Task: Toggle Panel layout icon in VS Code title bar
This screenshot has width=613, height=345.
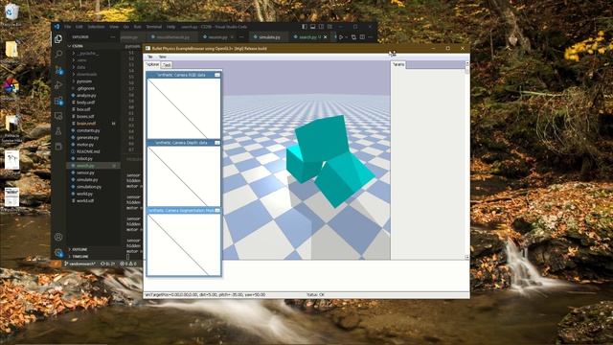Action: click(x=313, y=27)
